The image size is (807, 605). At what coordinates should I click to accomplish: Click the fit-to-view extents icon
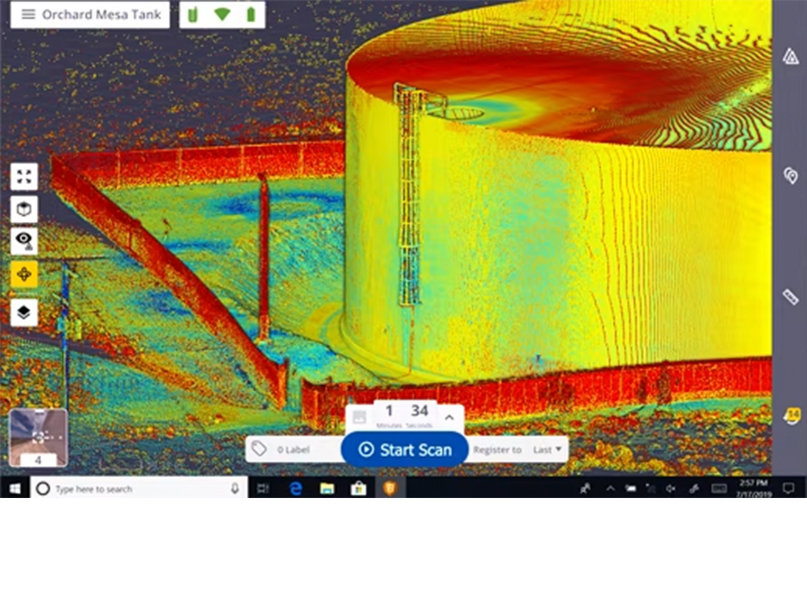24,177
